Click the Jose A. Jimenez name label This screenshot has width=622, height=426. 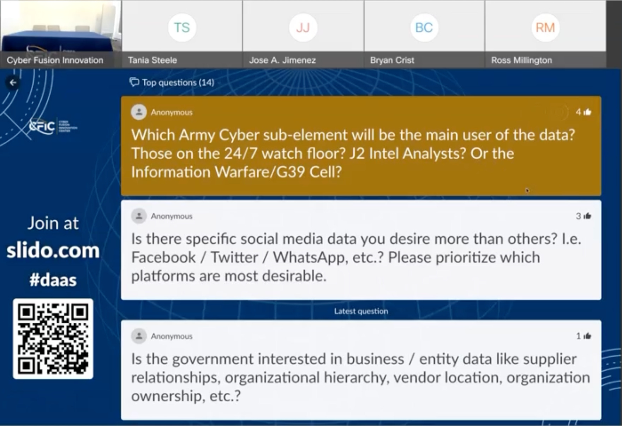tap(282, 60)
